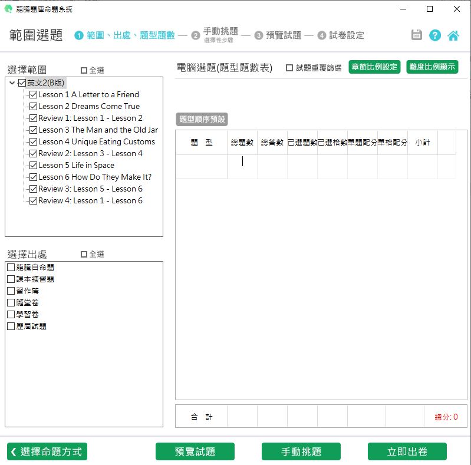Uncheck Review 2: Lesson 3 - Lesson 4
Screen dimensions: 471x465
click(34, 153)
